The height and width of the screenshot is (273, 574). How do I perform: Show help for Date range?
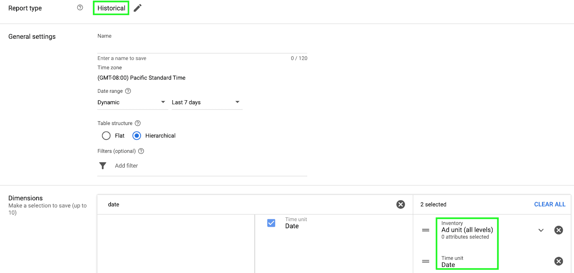point(128,91)
